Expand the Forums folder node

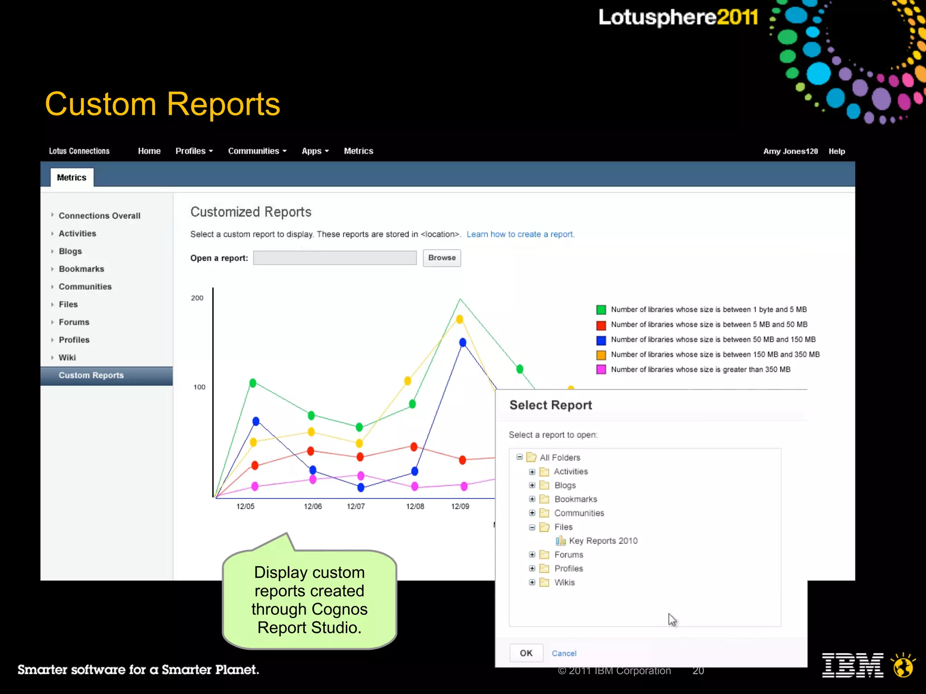532,555
